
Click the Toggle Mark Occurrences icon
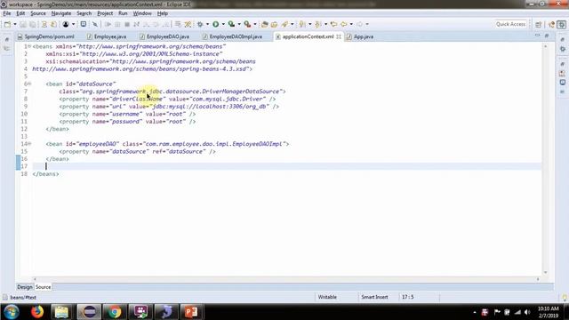tap(188, 24)
